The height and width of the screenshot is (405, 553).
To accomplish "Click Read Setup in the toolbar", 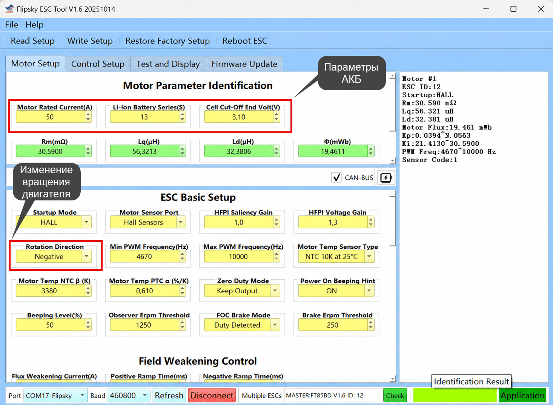I will click(x=33, y=41).
